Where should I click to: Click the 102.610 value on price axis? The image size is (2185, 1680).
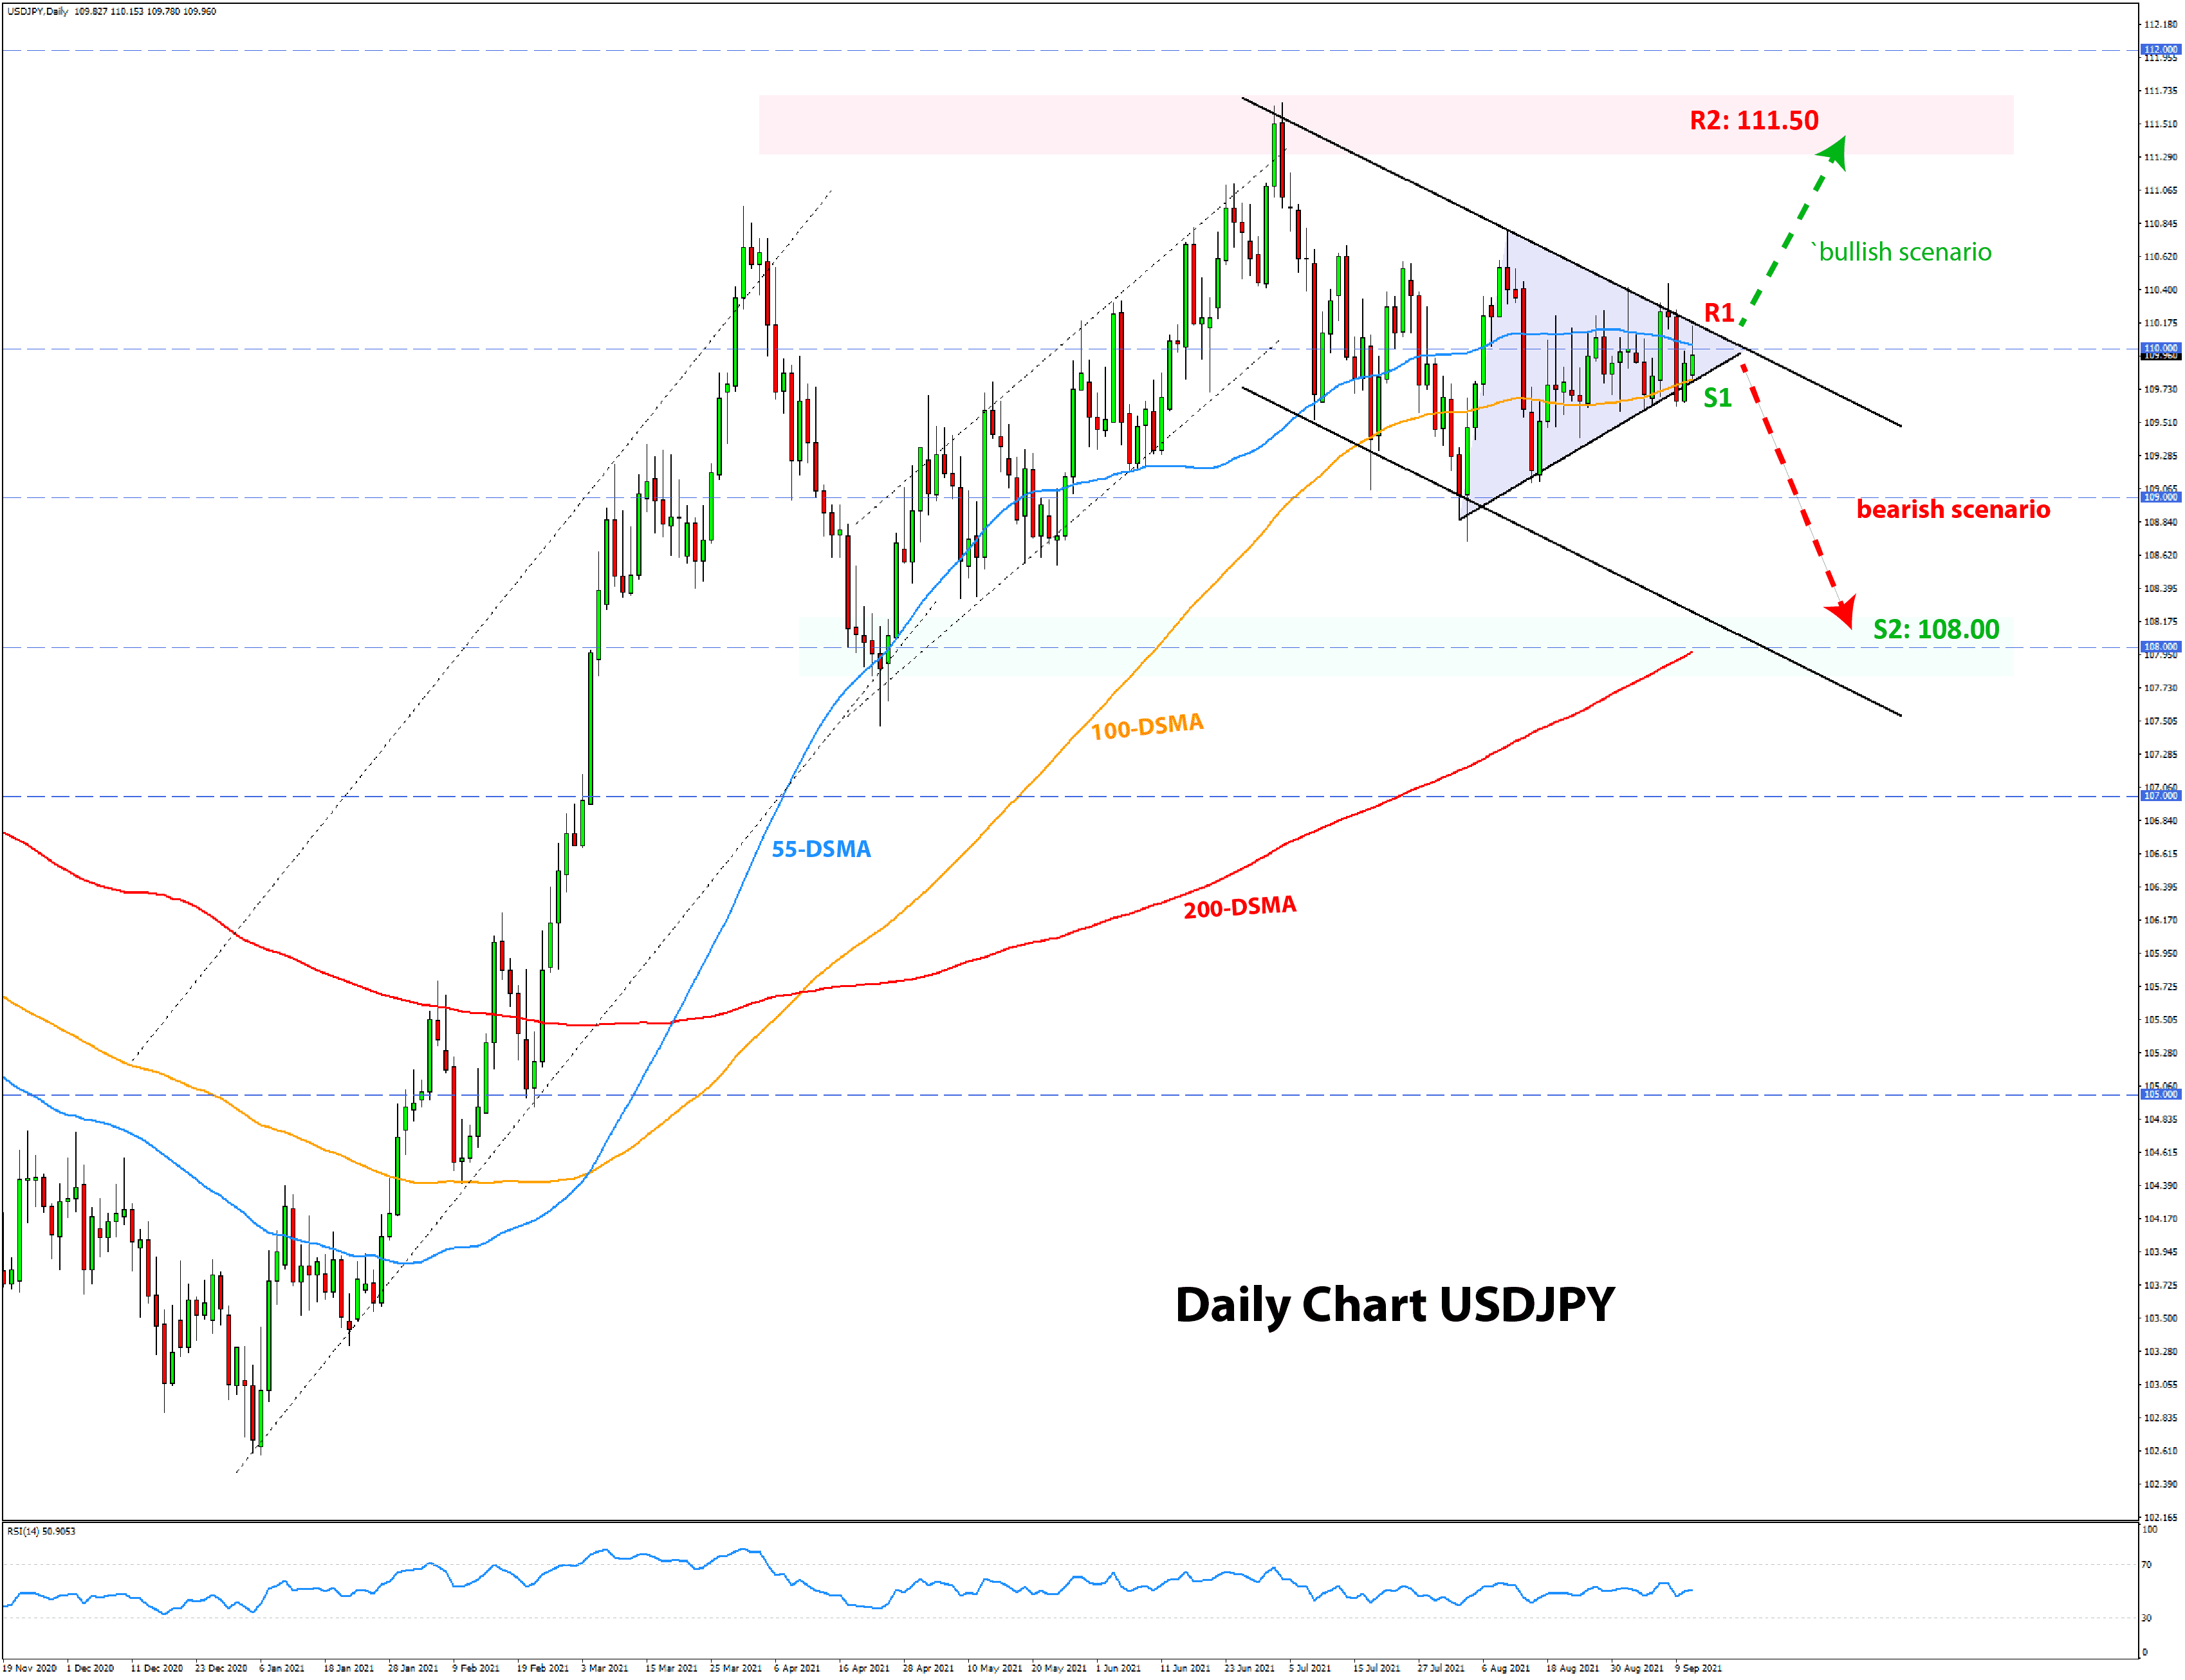[x=2160, y=1451]
